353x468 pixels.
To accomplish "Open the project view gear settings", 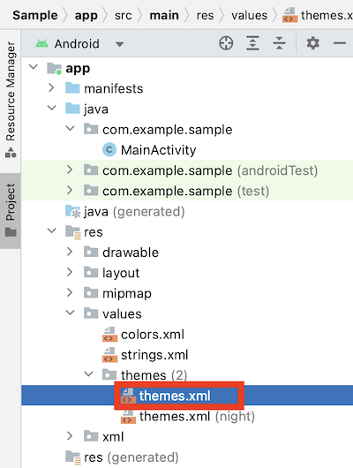I will pyautogui.click(x=312, y=43).
